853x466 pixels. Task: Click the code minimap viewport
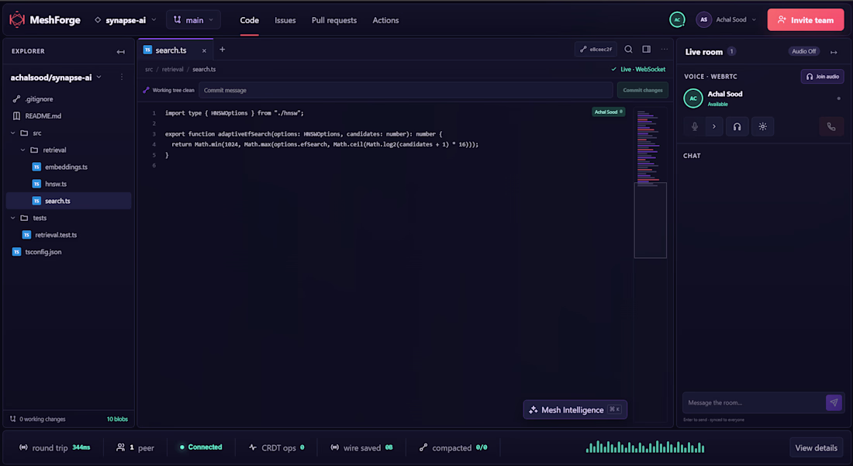coord(650,220)
